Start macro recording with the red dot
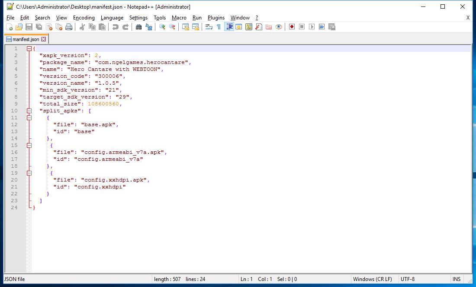Image resolution: width=476 pixels, height=287 pixels. (x=292, y=27)
